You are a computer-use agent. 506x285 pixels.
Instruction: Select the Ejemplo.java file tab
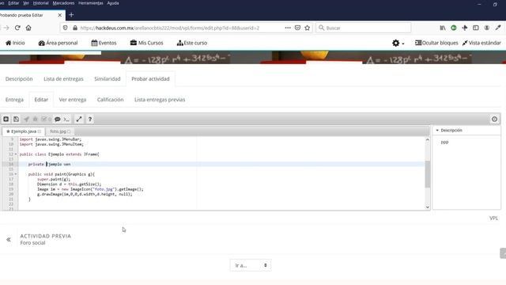pyautogui.click(x=24, y=131)
